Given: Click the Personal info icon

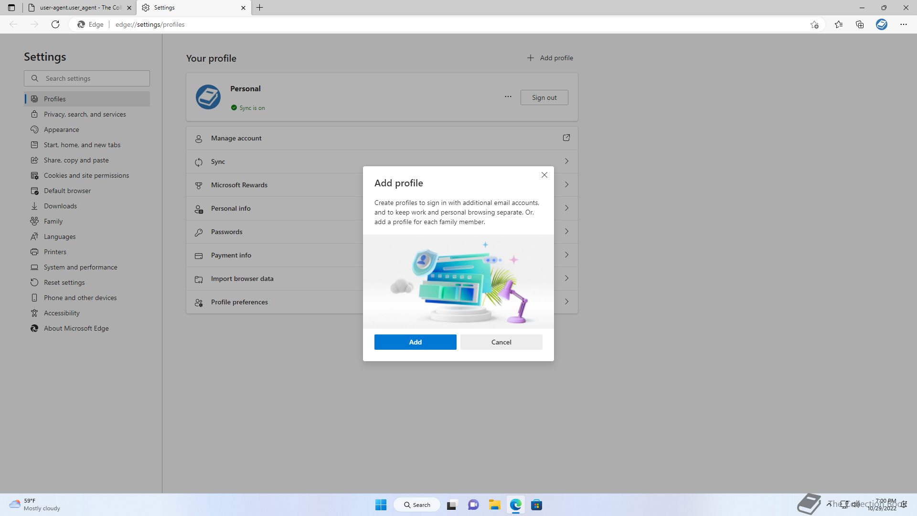Looking at the screenshot, I should tap(199, 209).
